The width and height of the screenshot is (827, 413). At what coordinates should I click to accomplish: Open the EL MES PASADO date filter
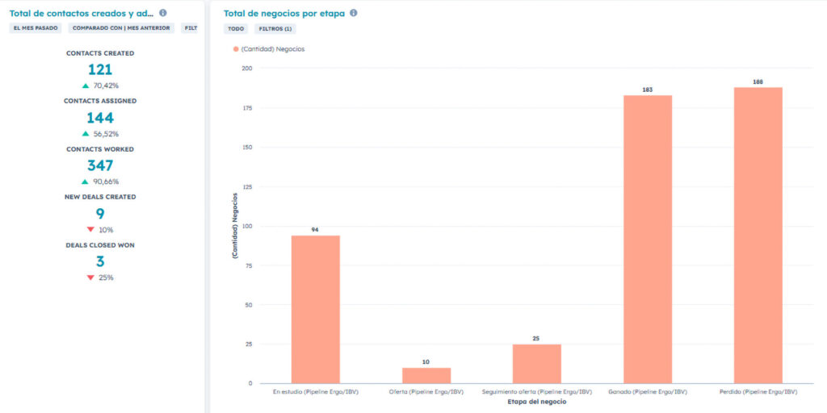coord(36,28)
